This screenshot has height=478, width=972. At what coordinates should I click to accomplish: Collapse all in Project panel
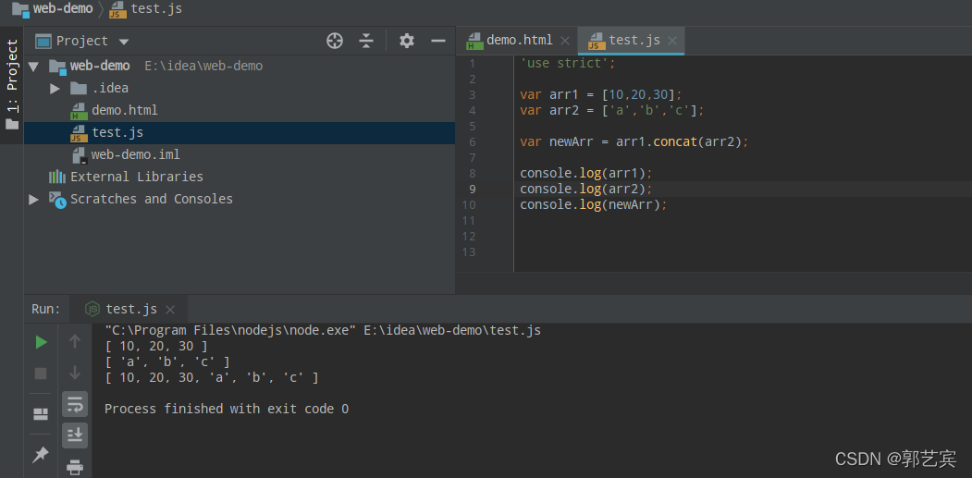[x=366, y=41]
